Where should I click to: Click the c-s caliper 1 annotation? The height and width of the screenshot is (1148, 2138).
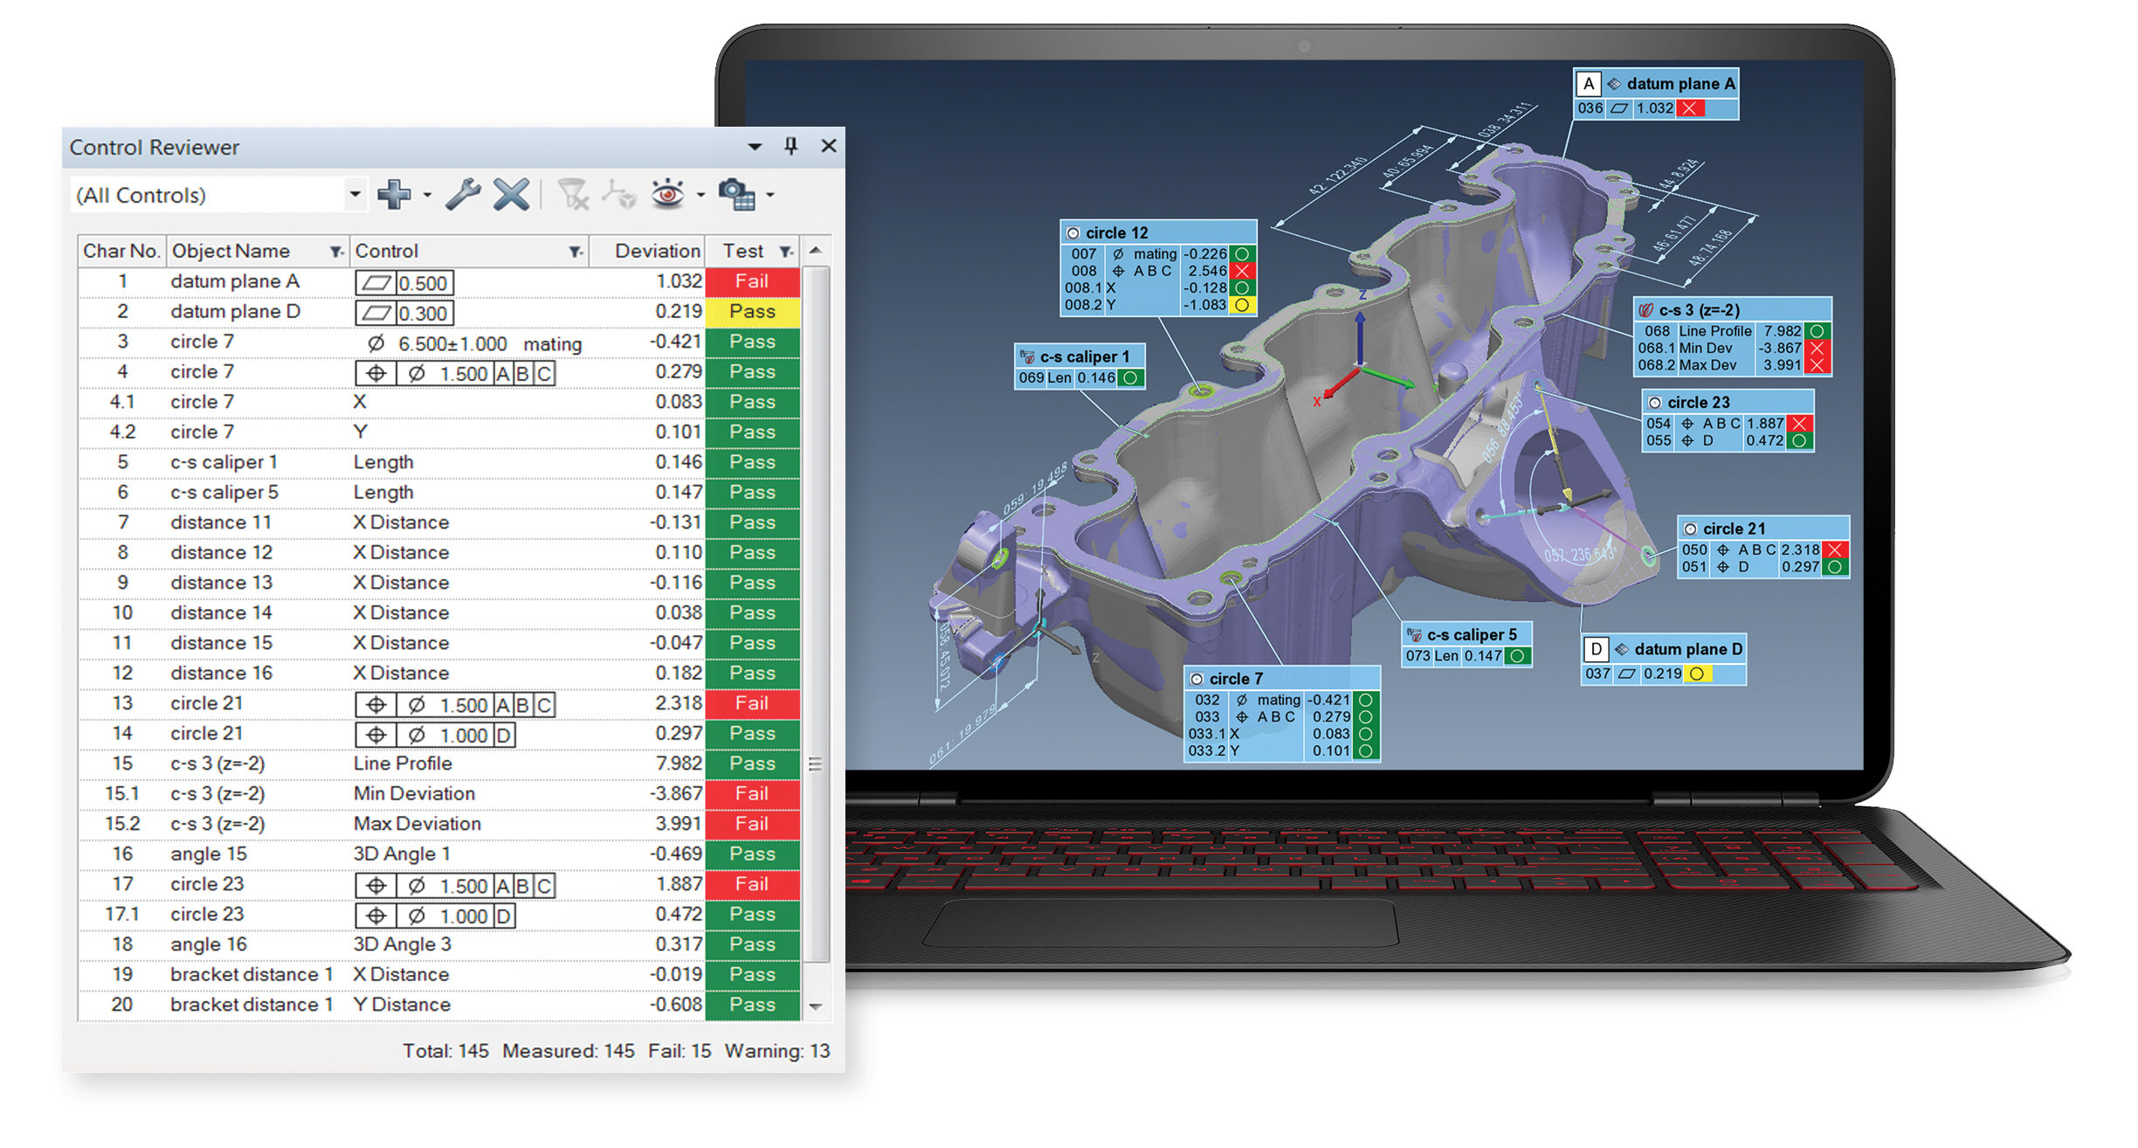tap(1079, 366)
